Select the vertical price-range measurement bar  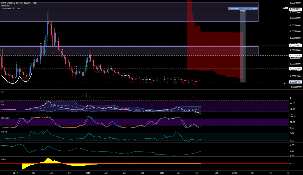tap(243, 46)
